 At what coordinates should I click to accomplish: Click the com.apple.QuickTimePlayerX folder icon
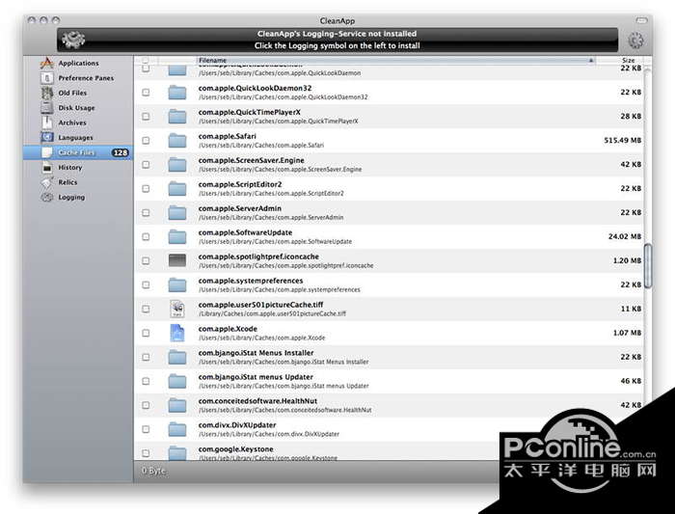pyautogui.click(x=176, y=117)
